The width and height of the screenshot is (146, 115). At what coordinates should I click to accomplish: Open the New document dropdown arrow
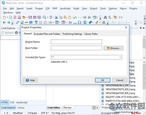coord(7,18)
